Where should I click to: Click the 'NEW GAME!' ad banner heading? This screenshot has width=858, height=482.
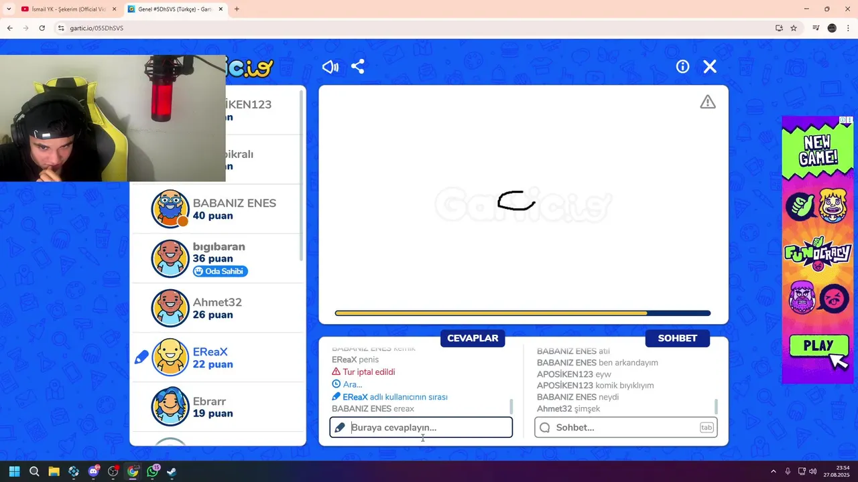click(x=818, y=150)
